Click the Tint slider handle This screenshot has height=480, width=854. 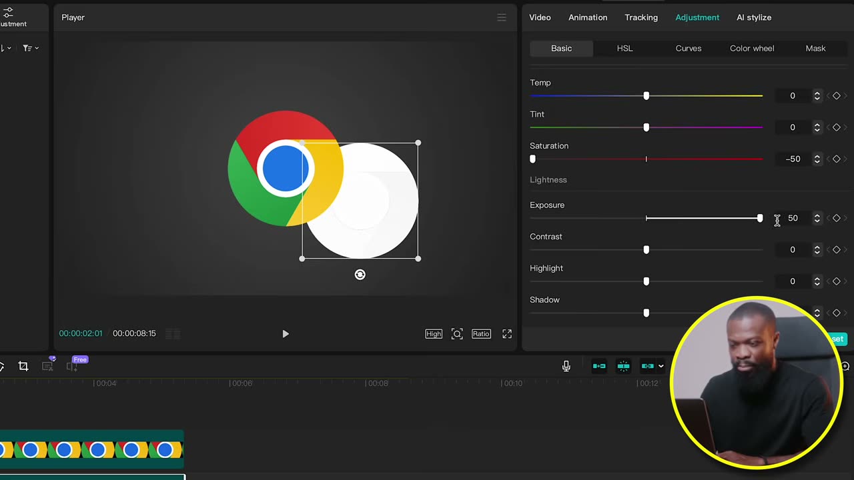tap(646, 127)
